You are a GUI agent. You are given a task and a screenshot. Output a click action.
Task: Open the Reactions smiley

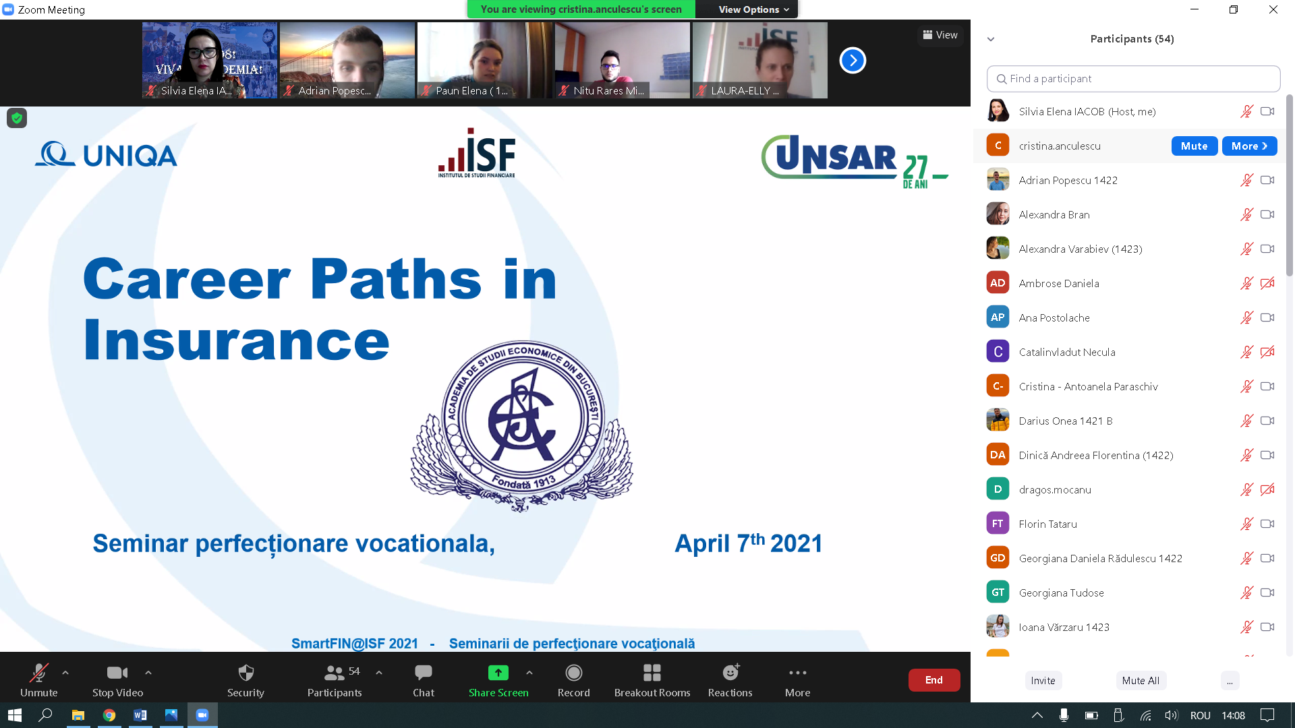tap(730, 672)
